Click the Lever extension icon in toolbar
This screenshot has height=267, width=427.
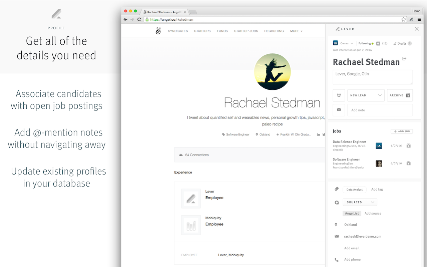pyautogui.click(x=412, y=19)
